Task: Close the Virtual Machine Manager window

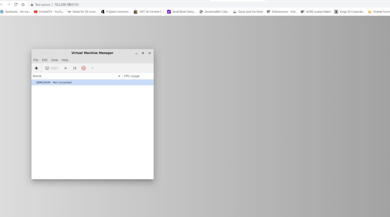Action: pos(150,53)
